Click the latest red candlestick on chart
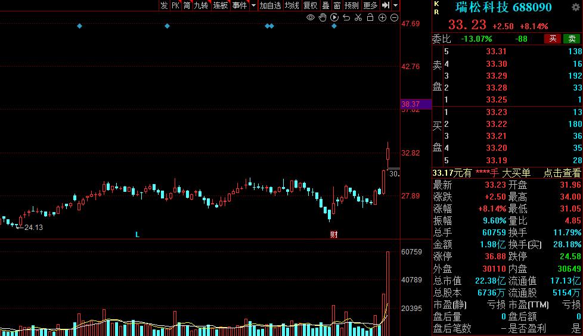 tap(388, 154)
